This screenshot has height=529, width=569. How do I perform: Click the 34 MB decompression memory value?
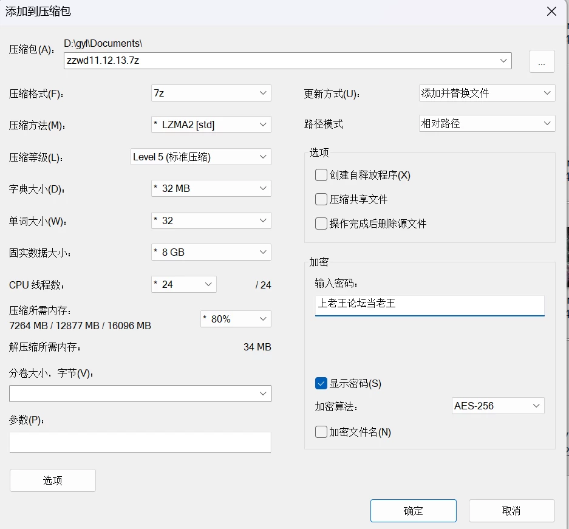coord(257,347)
